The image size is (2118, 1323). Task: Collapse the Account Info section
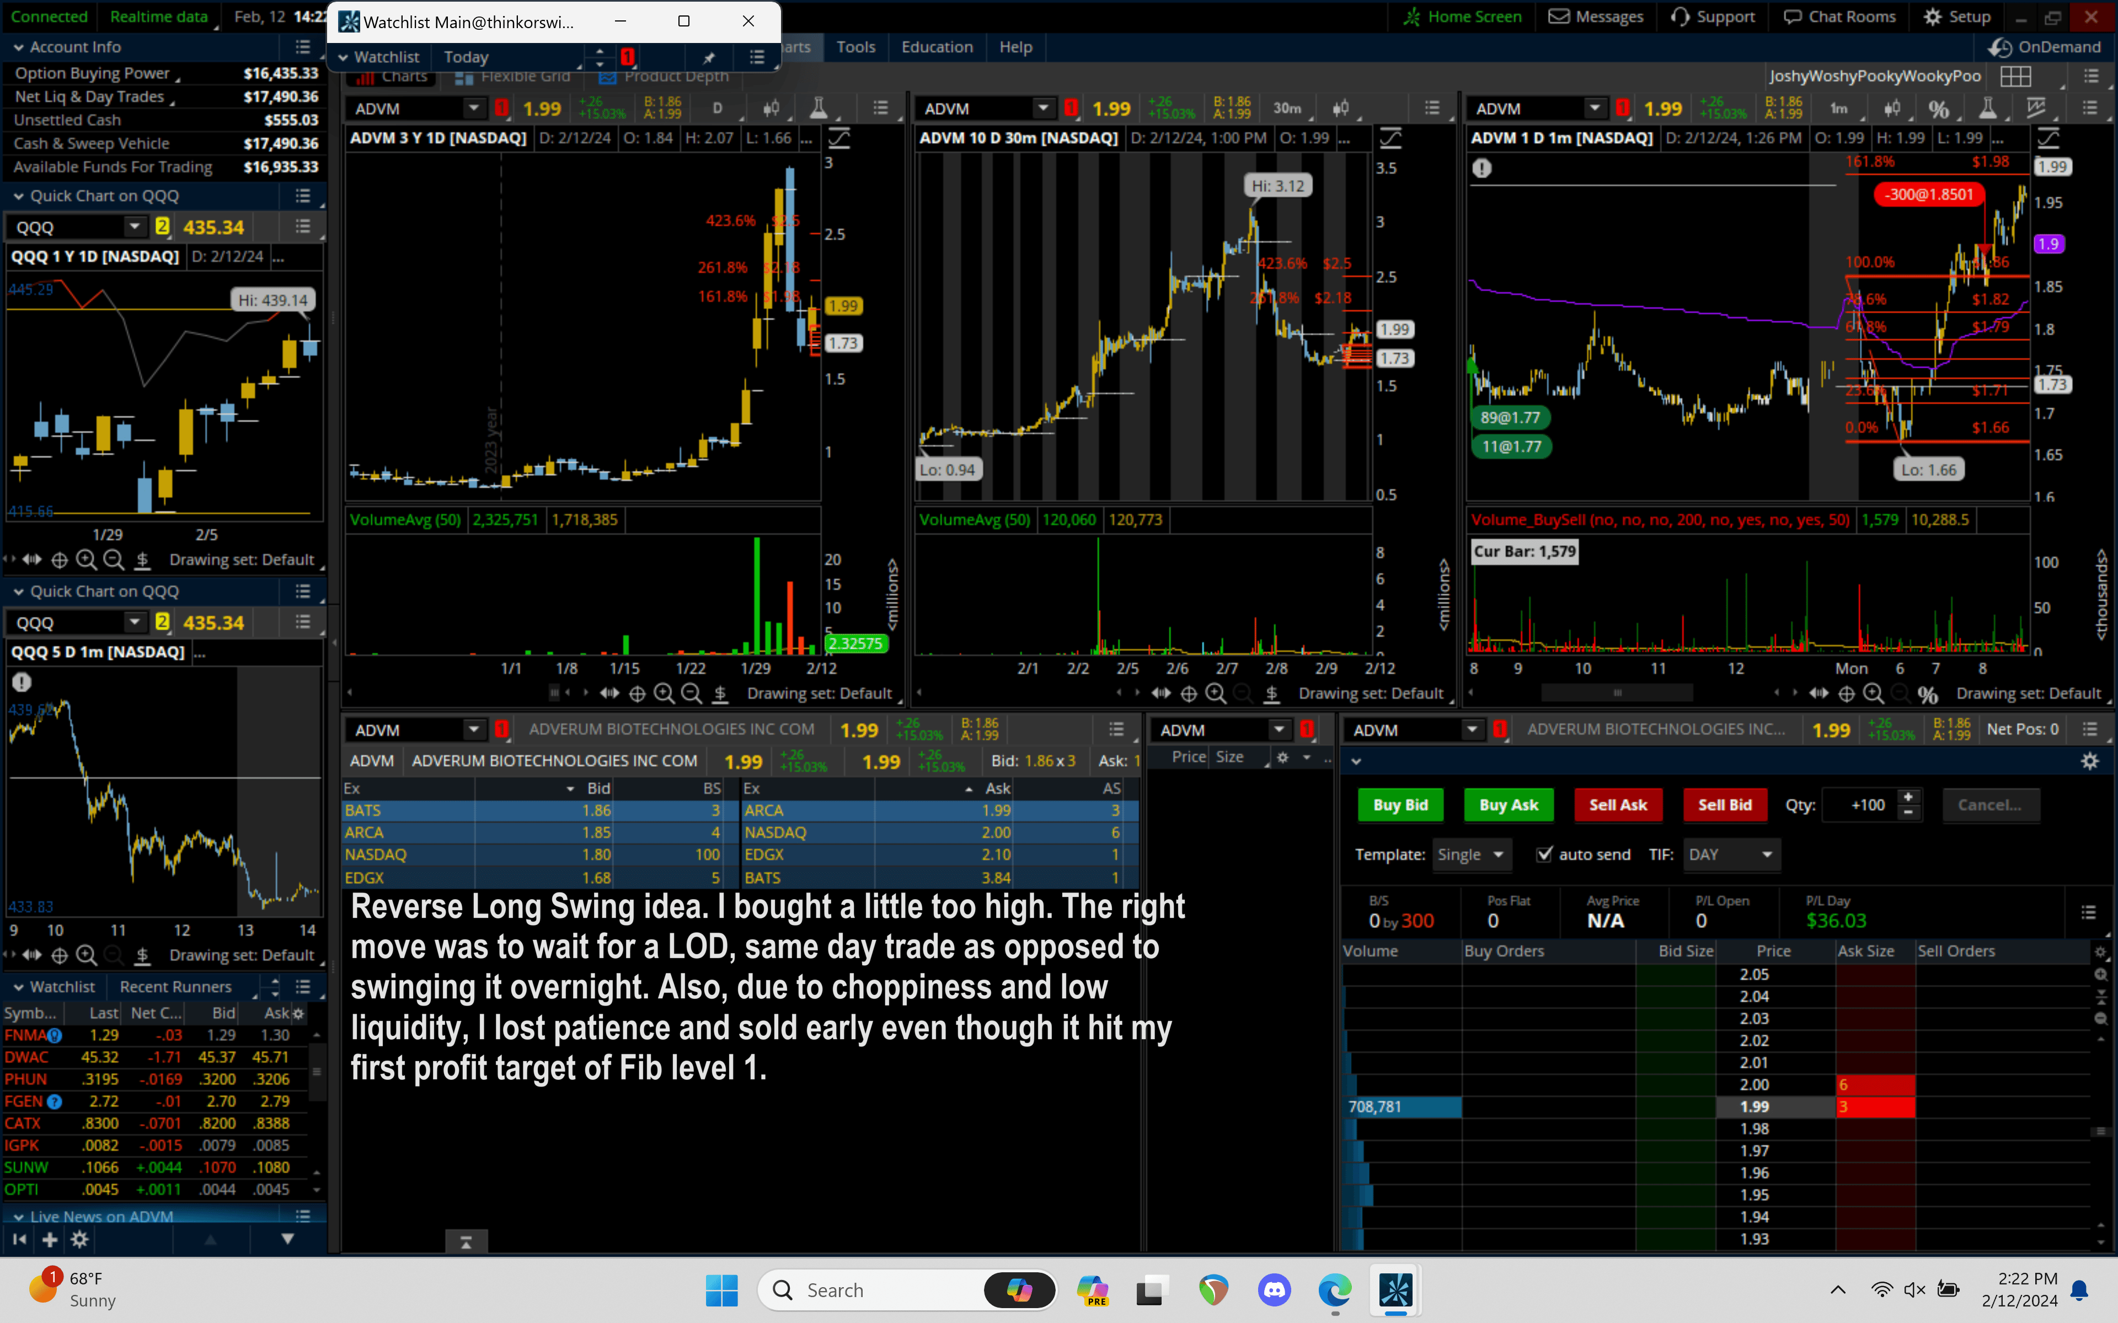click(18, 47)
